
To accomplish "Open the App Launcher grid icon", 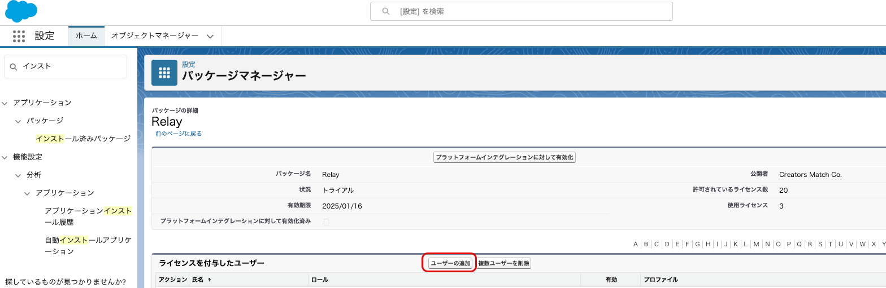I will [x=19, y=36].
